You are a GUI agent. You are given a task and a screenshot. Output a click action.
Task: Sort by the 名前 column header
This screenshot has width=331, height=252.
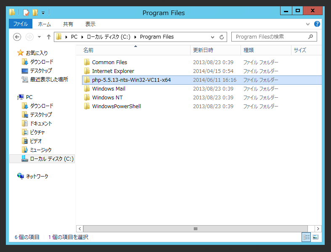coord(133,50)
